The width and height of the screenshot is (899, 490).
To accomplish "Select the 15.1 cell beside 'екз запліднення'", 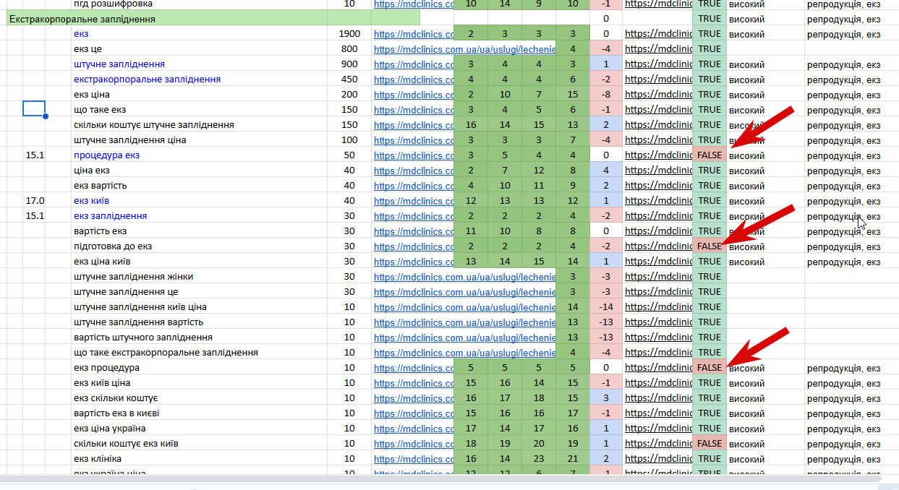I will click(x=35, y=216).
